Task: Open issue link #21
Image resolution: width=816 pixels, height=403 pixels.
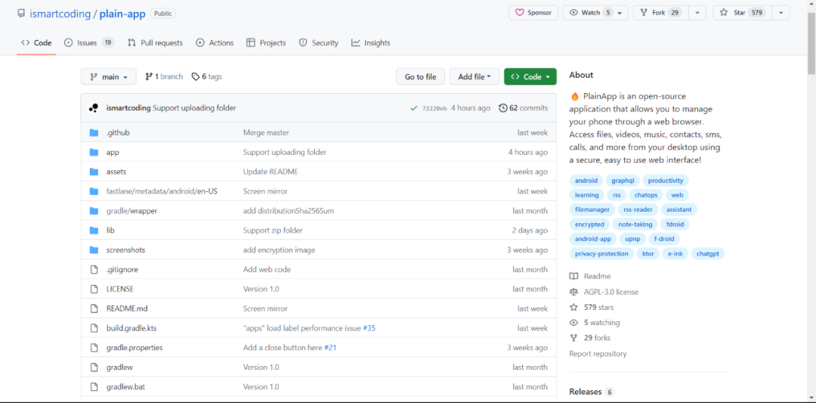Action: (x=330, y=348)
